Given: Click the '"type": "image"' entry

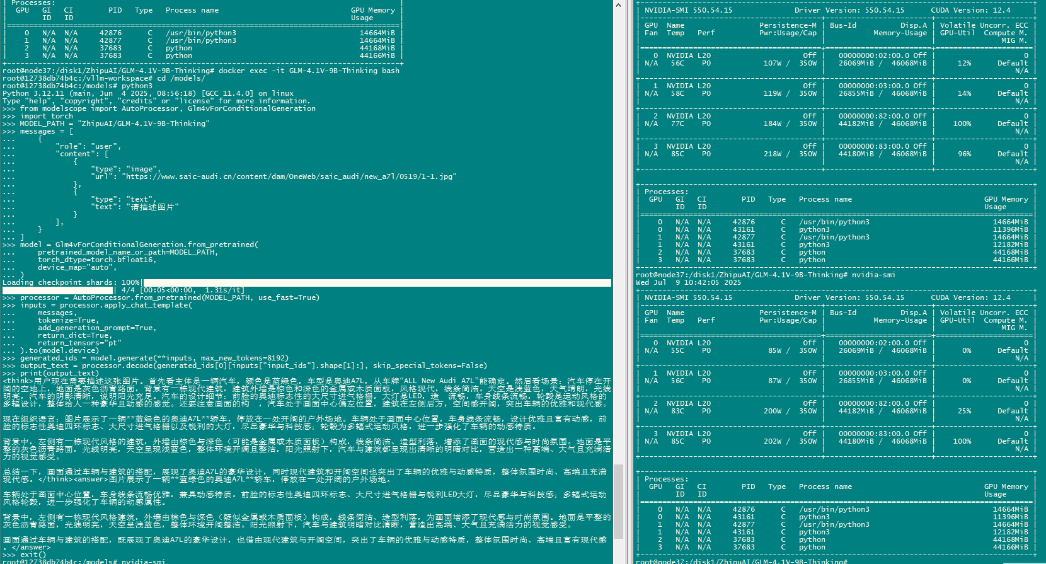Looking at the screenshot, I should tap(125, 169).
